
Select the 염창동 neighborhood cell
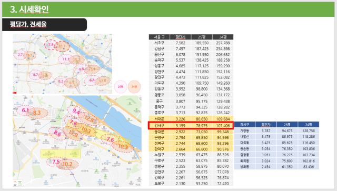coord(244,155)
